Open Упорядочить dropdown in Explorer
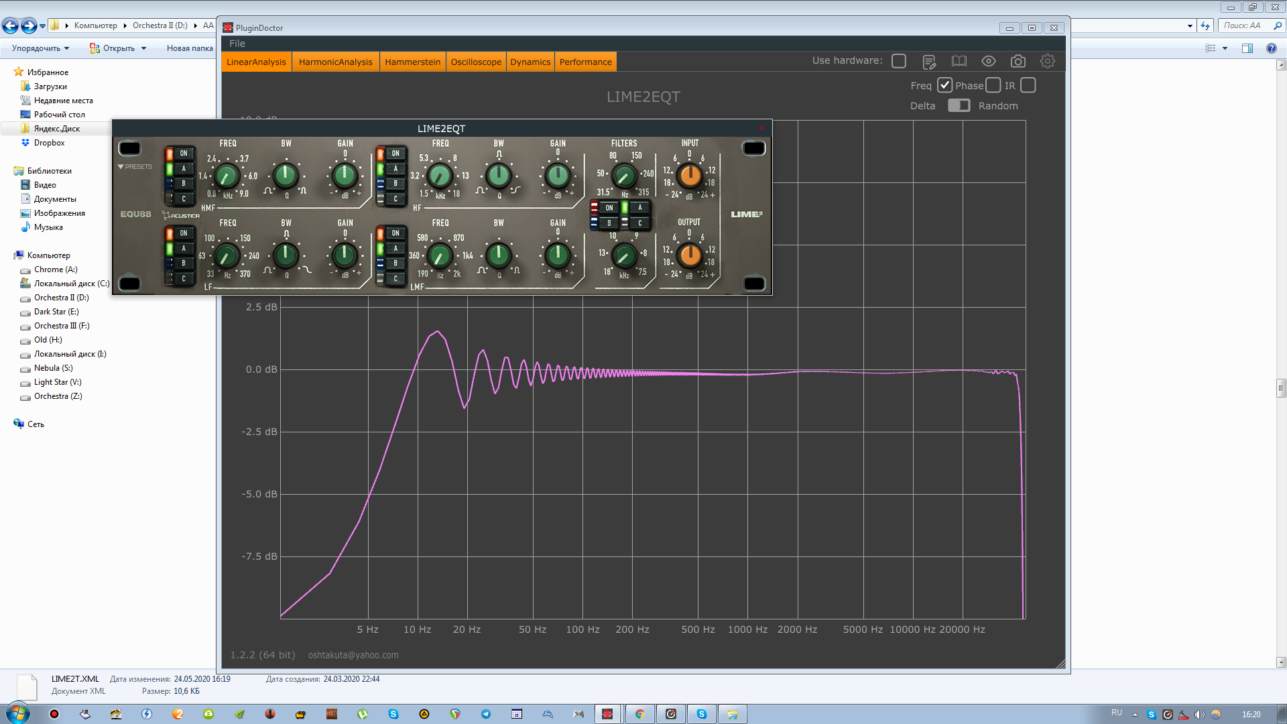 [40, 48]
